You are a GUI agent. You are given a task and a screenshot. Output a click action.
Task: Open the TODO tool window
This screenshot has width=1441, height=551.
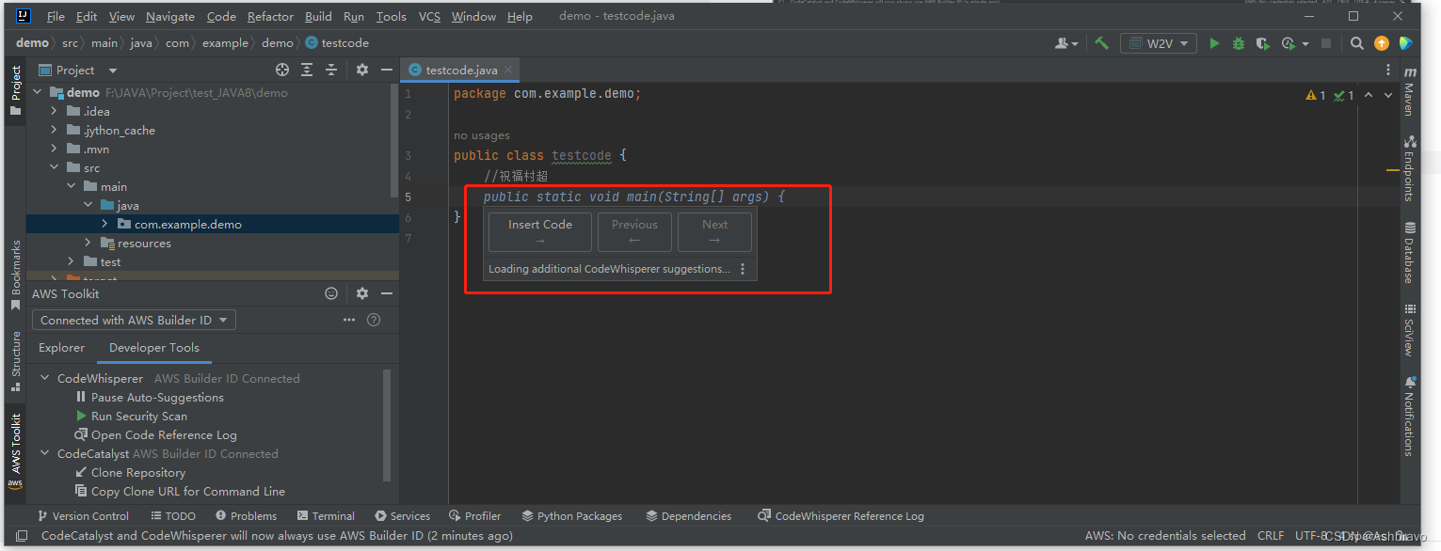(172, 515)
